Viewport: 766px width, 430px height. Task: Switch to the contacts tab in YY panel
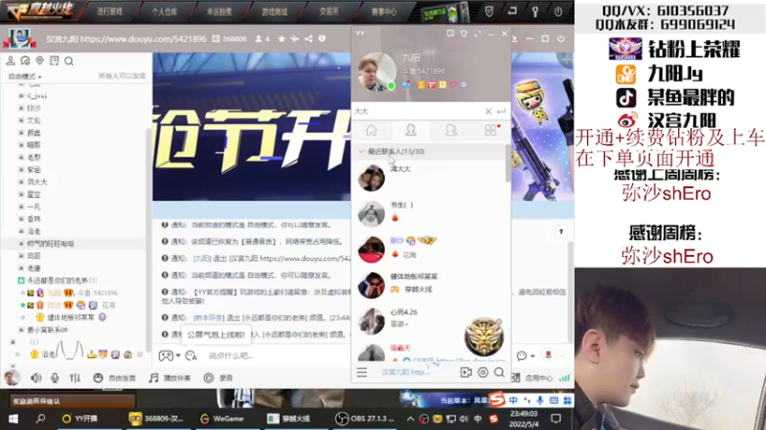411,130
